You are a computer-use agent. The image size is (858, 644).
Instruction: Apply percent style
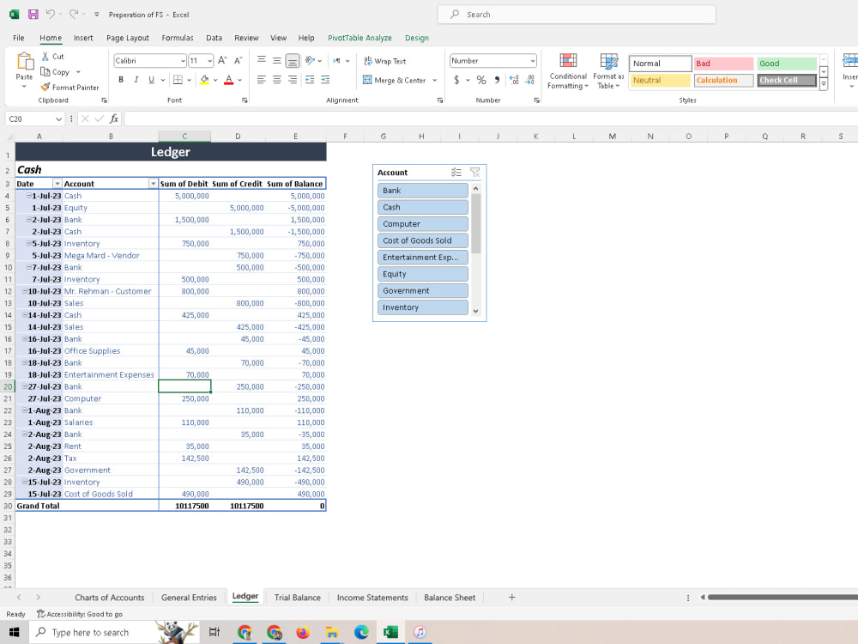click(x=481, y=80)
